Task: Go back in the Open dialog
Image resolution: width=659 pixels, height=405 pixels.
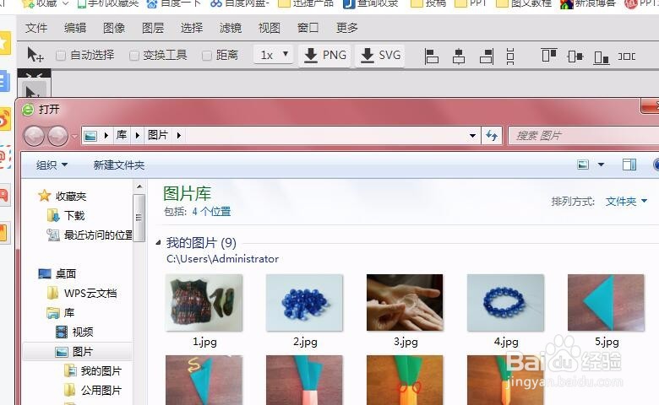Action: coord(35,136)
